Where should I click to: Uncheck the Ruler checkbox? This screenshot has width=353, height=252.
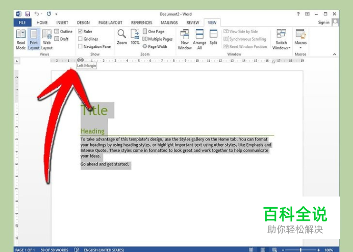[x=80, y=32]
